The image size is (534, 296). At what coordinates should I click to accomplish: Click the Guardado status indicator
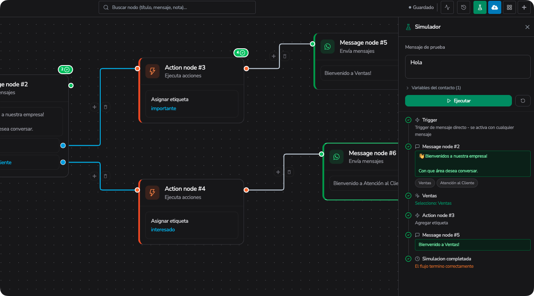click(x=421, y=7)
